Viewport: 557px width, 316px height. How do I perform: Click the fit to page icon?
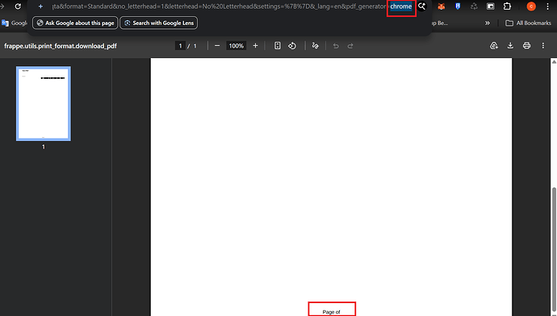point(278,46)
